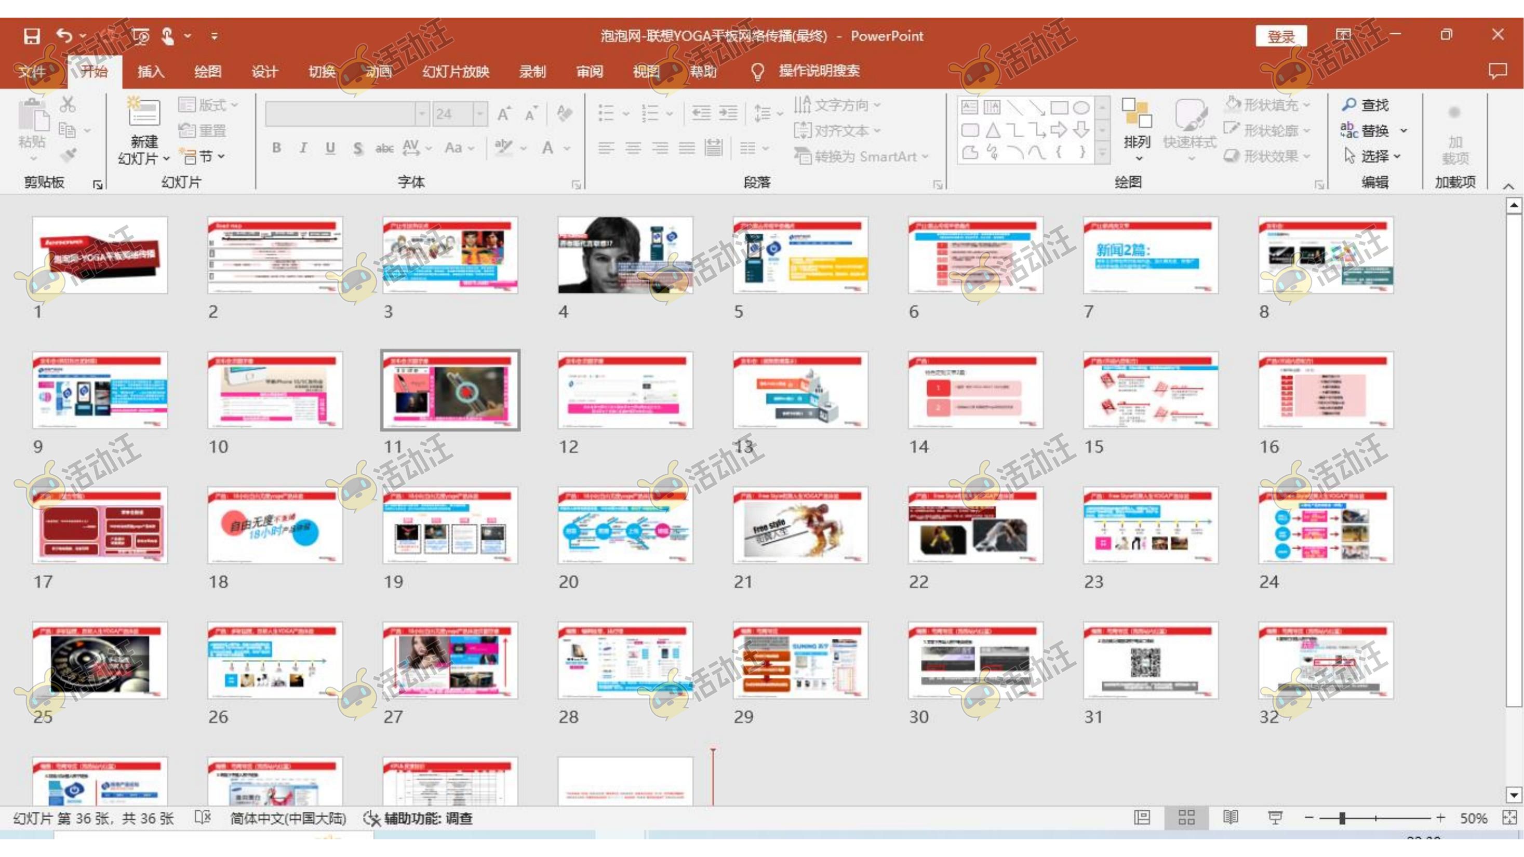Click Convert to SmartArt button
This screenshot has width=1524, height=857.
pyautogui.click(x=861, y=157)
